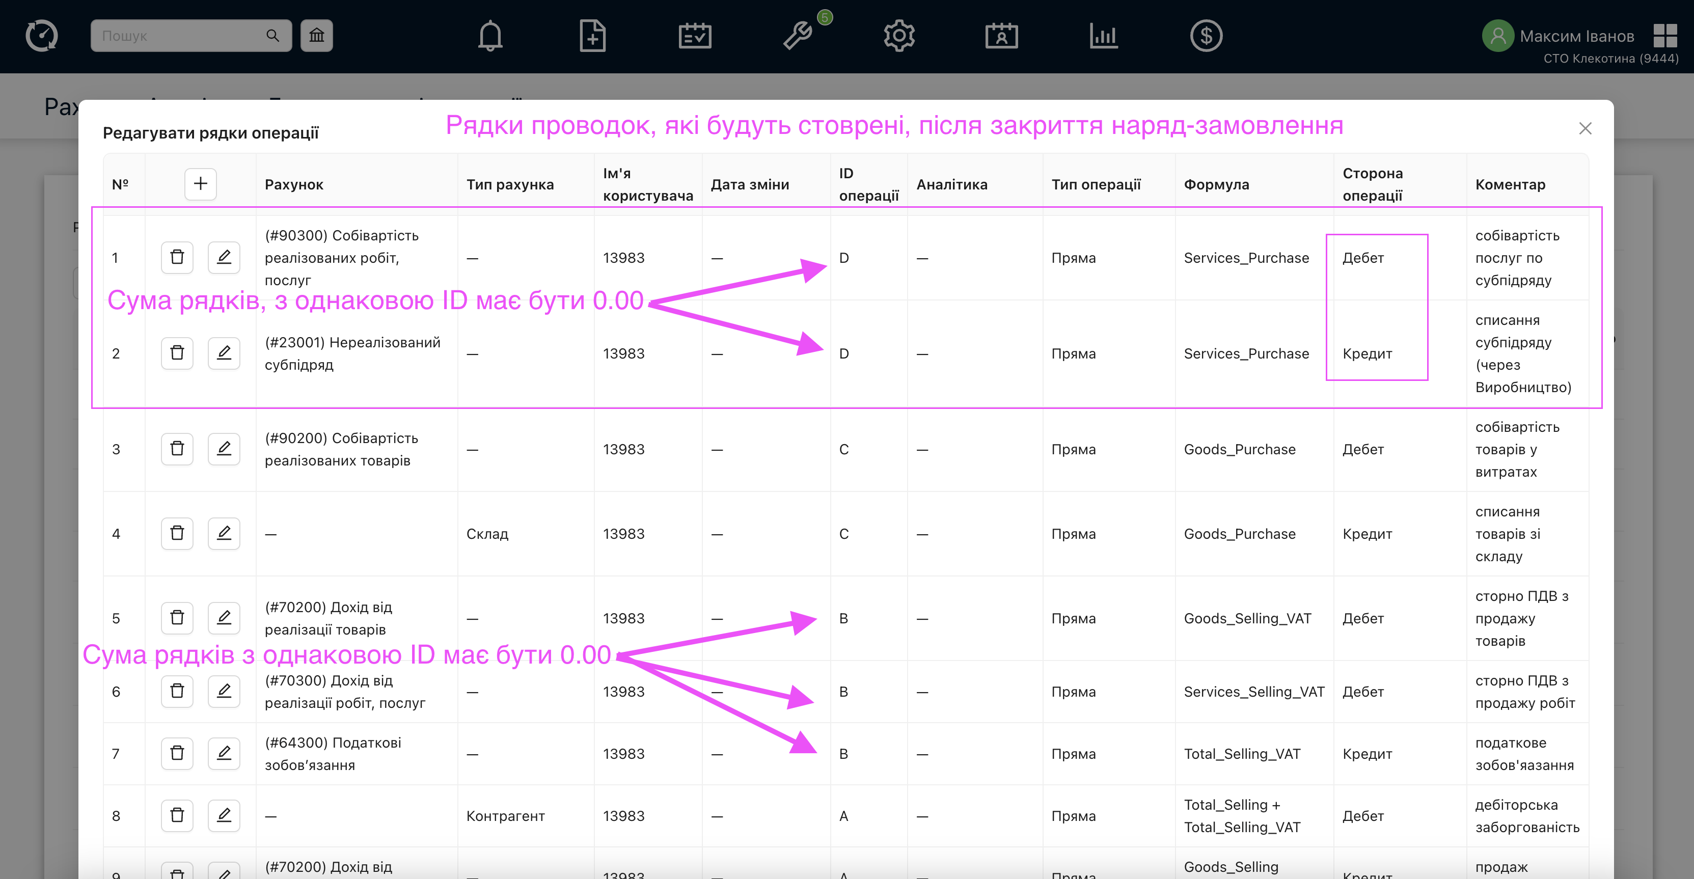Click the bank building icon next to search

pyautogui.click(x=317, y=36)
